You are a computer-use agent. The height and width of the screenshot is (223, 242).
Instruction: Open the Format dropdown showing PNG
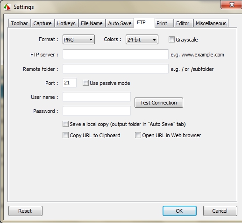click(x=78, y=40)
